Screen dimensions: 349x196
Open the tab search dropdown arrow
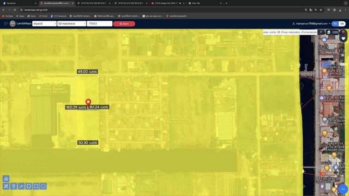(346, 3)
